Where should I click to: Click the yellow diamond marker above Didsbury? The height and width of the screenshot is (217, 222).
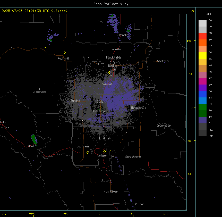[x=100, y=107]
